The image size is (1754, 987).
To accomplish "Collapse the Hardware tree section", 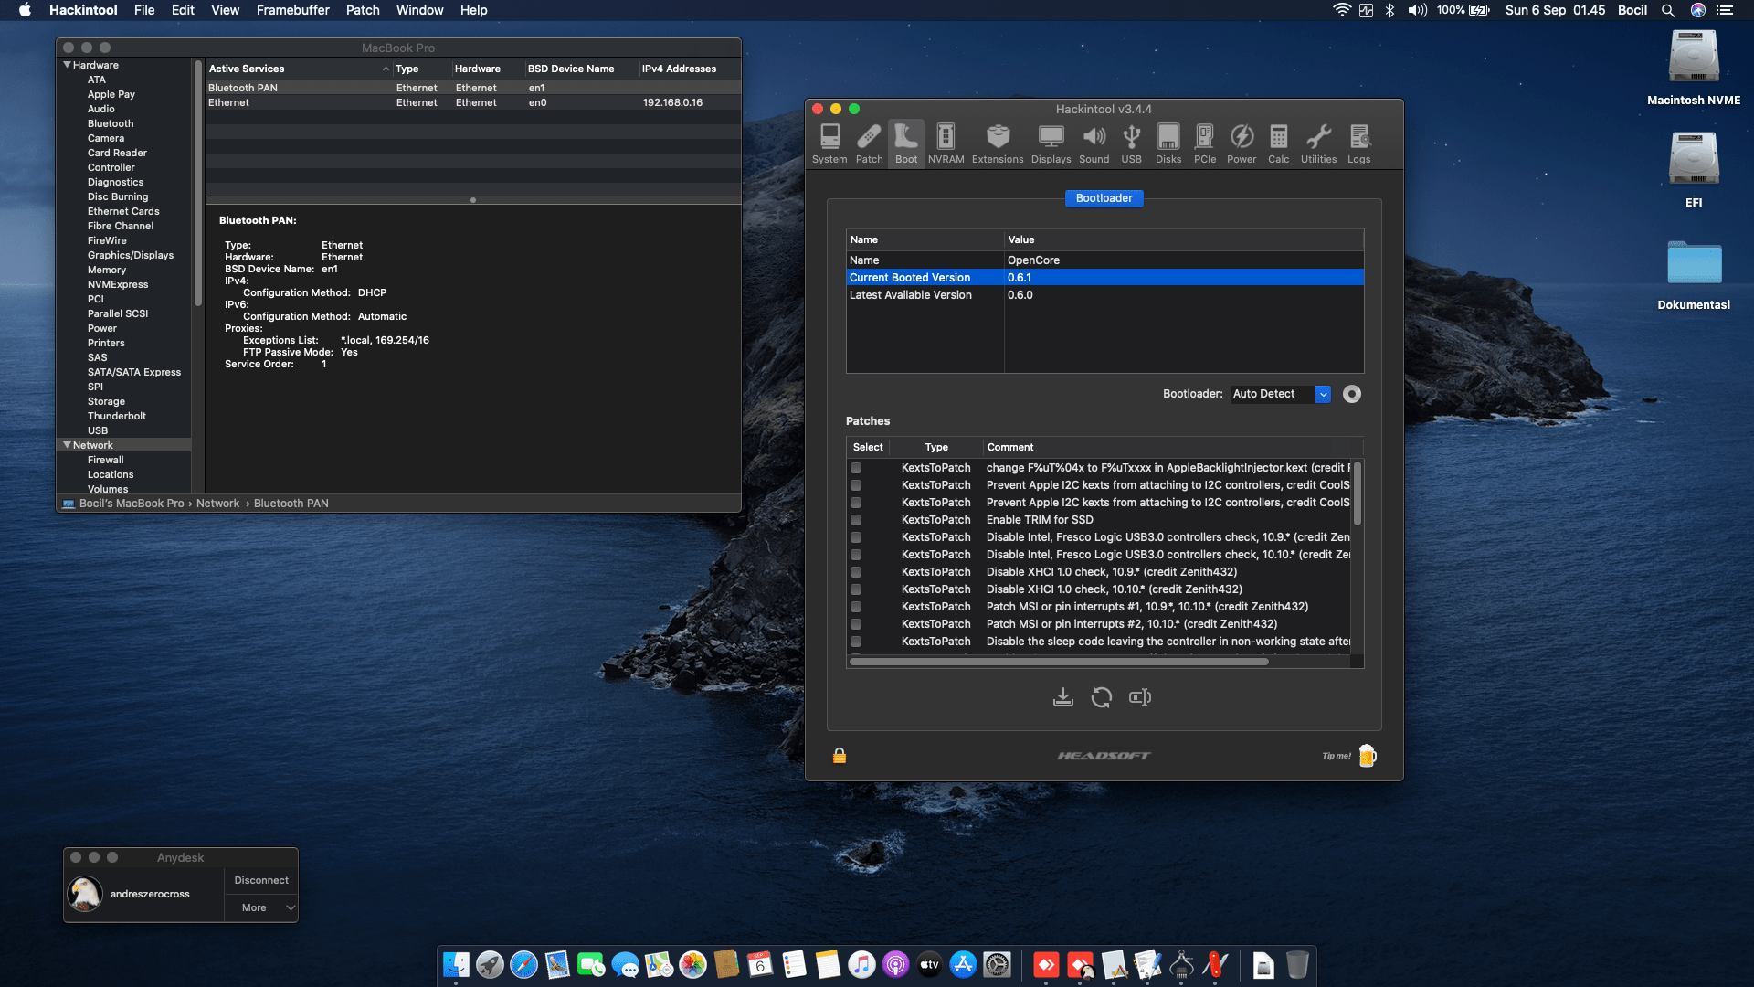I will 67,65.
